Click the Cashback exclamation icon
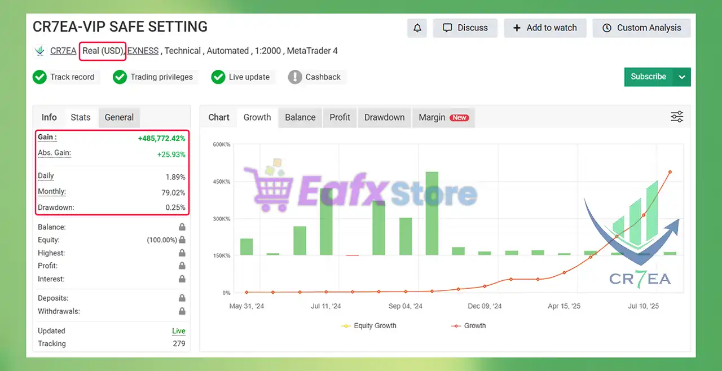This screenshot has width=722, height=371. [295, 77]
